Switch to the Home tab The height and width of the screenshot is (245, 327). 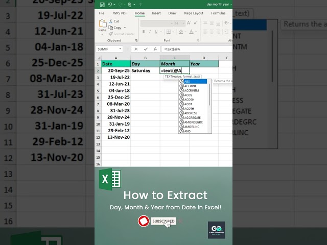[x=139, y=13]
